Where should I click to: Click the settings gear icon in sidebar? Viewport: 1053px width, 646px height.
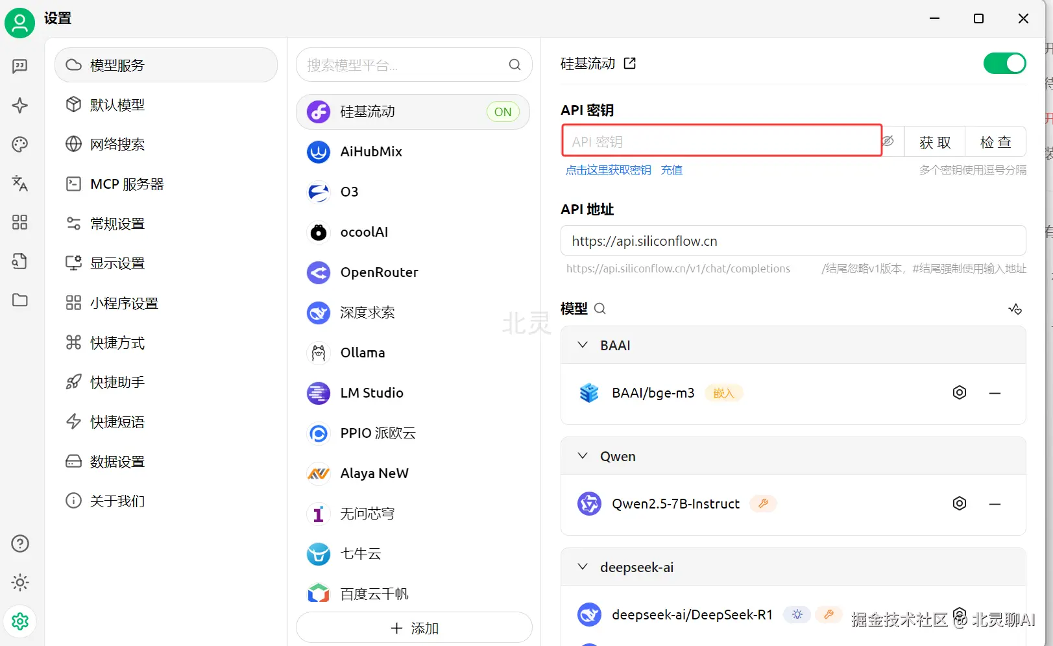tap(20, 621)
